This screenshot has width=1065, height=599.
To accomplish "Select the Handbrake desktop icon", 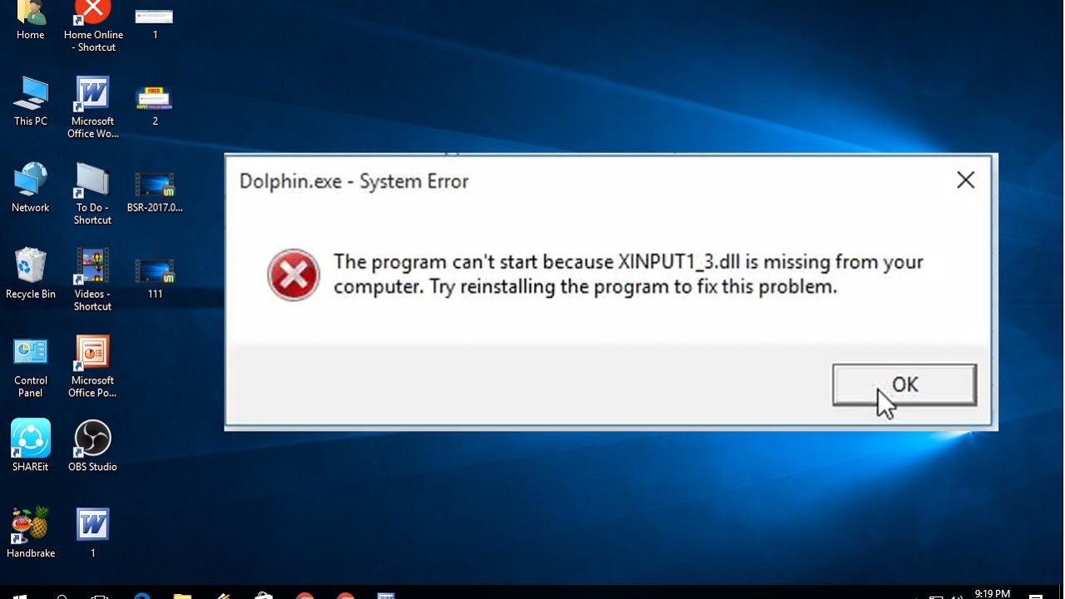I will tap(31, 532).
